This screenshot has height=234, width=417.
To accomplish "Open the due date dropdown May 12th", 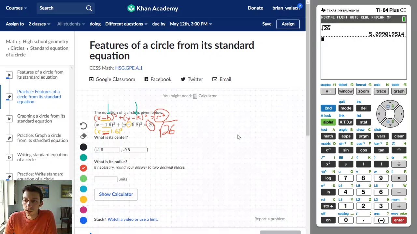I will click(191, 24).
